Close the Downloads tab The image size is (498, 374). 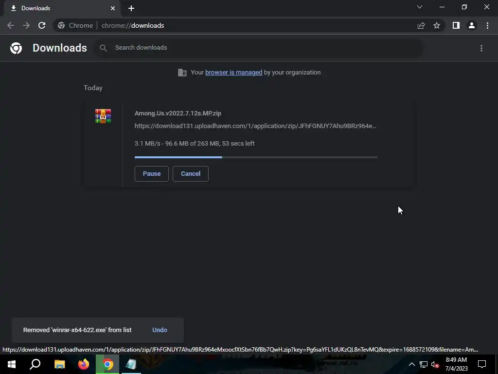tap(113, 8)
